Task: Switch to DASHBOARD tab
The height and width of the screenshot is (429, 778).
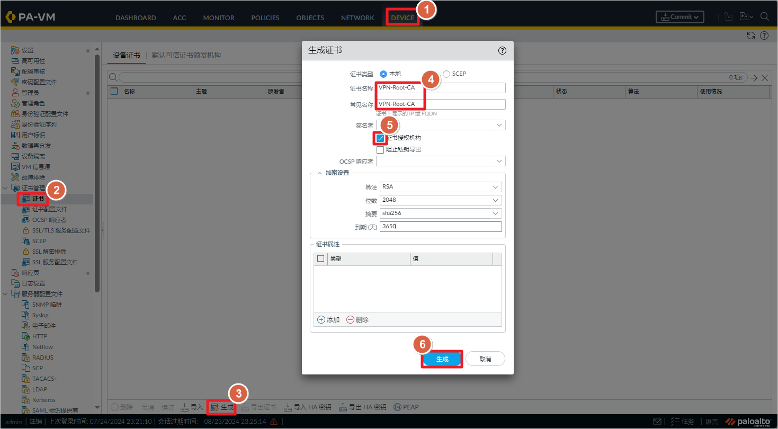Action: (x=136, y=17)
